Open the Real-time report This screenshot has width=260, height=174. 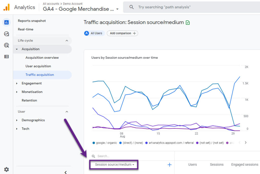click(26, 29)
